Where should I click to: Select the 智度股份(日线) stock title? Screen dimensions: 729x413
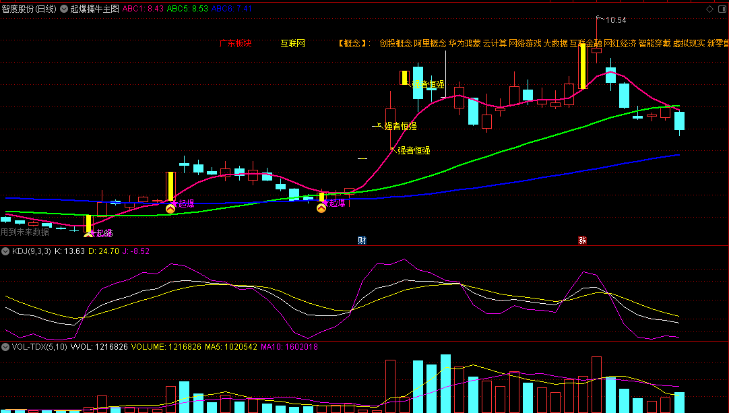29,9
